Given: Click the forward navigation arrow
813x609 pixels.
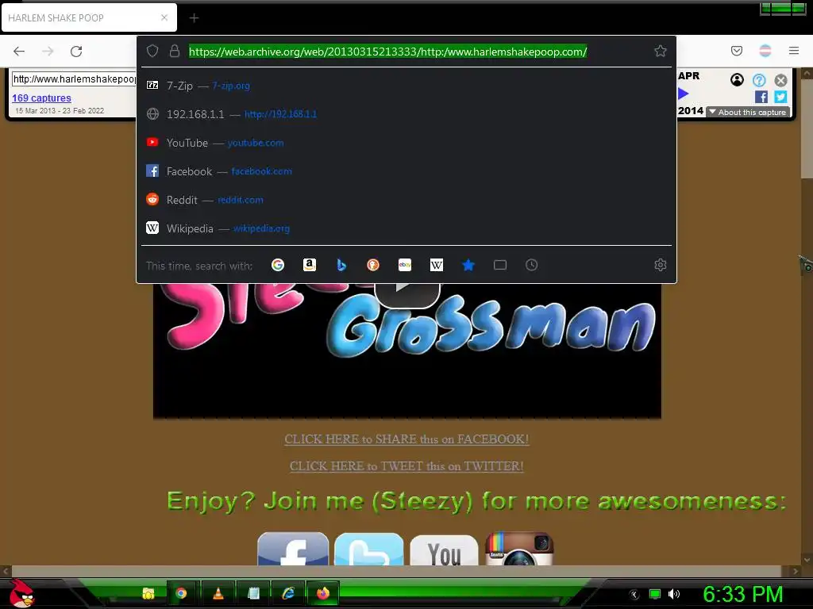Looking at the screenshot, I should coord(48,52).
